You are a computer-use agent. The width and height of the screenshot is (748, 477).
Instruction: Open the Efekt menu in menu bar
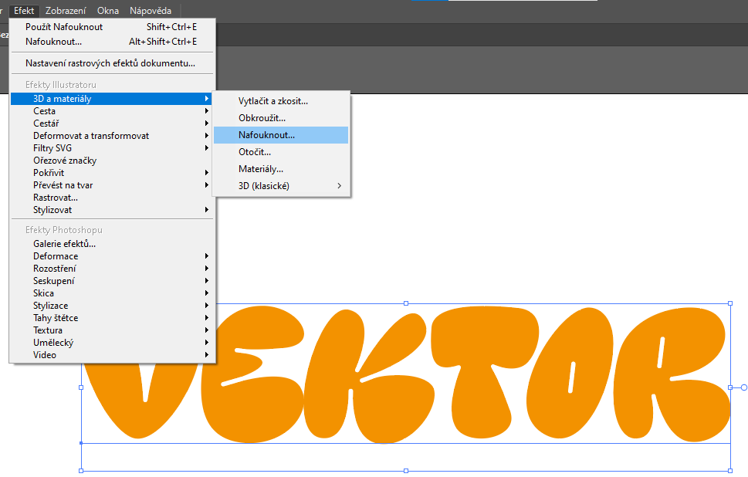click(x=24, y=11)
